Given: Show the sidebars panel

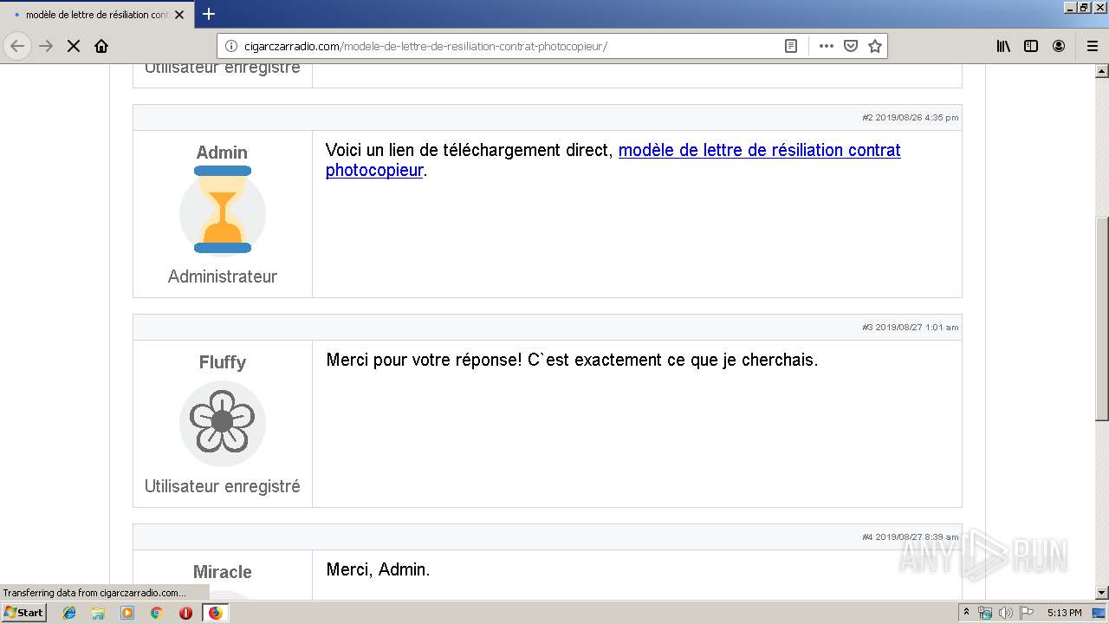Looking at the screenshot, I should click(1031, 46).
